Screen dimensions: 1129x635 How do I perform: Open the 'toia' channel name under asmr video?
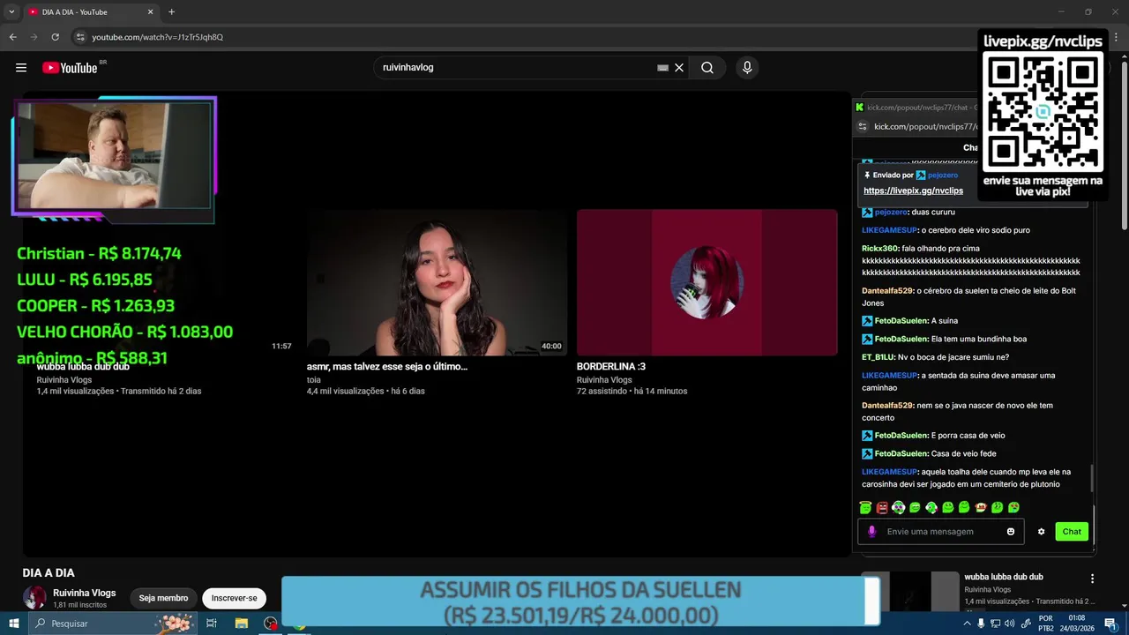[314, 380]
